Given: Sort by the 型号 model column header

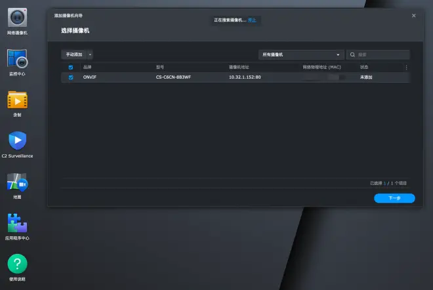Looking at the screenshot, I should (160, 67).
